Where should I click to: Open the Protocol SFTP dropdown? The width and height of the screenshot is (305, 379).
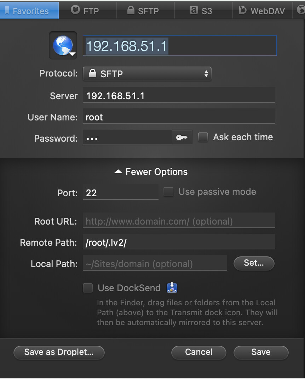[x=147, y=74]
